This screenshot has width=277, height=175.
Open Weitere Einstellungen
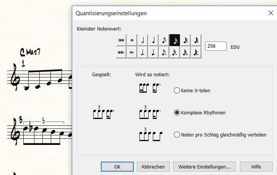tap(204, 167)
